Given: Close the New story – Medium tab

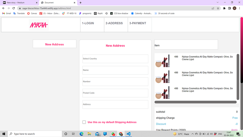Looking at the screenshot, I should [x=37, y=3].
